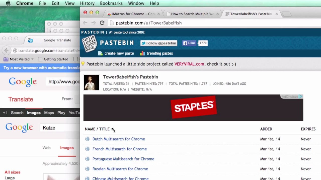The height and width of the screenshot is (180, 321).
Task: Open the Chrome application menu
Action: click(25, 3)
